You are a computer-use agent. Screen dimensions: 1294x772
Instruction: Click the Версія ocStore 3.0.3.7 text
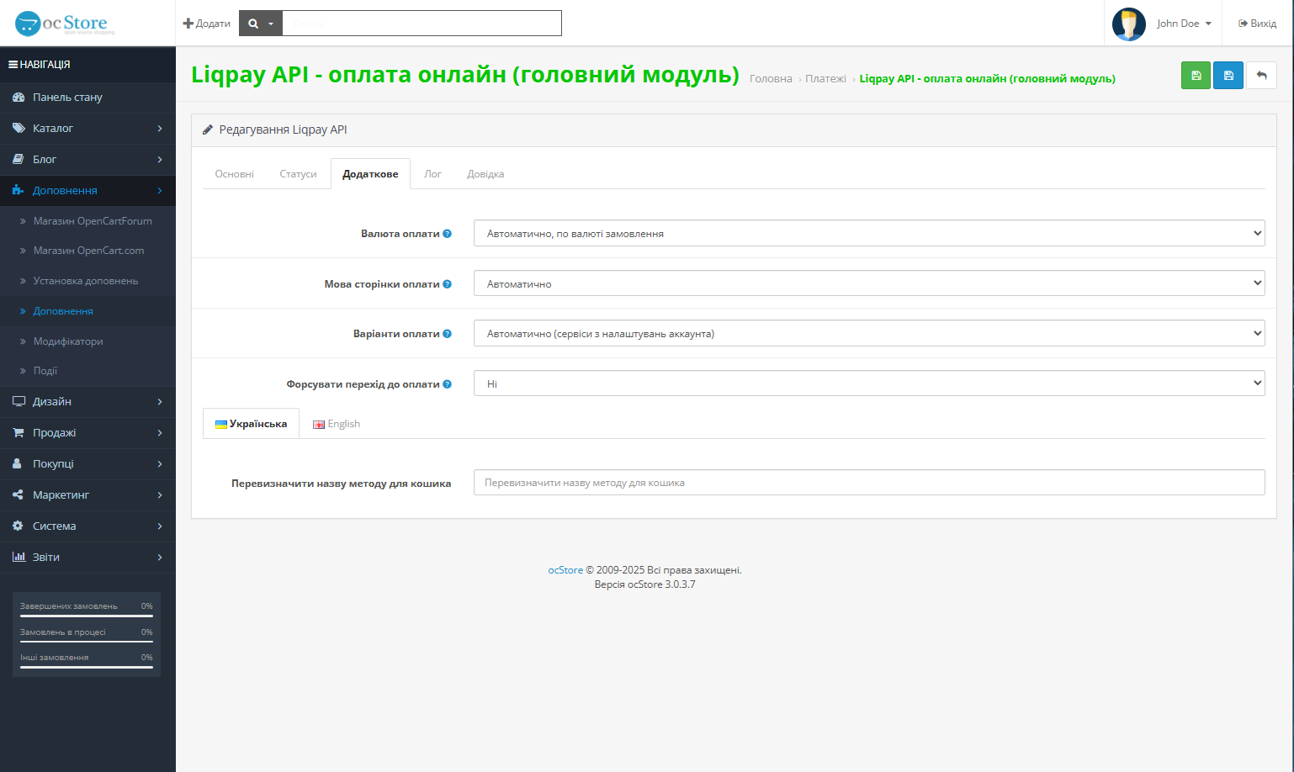[x=645, y=584]
